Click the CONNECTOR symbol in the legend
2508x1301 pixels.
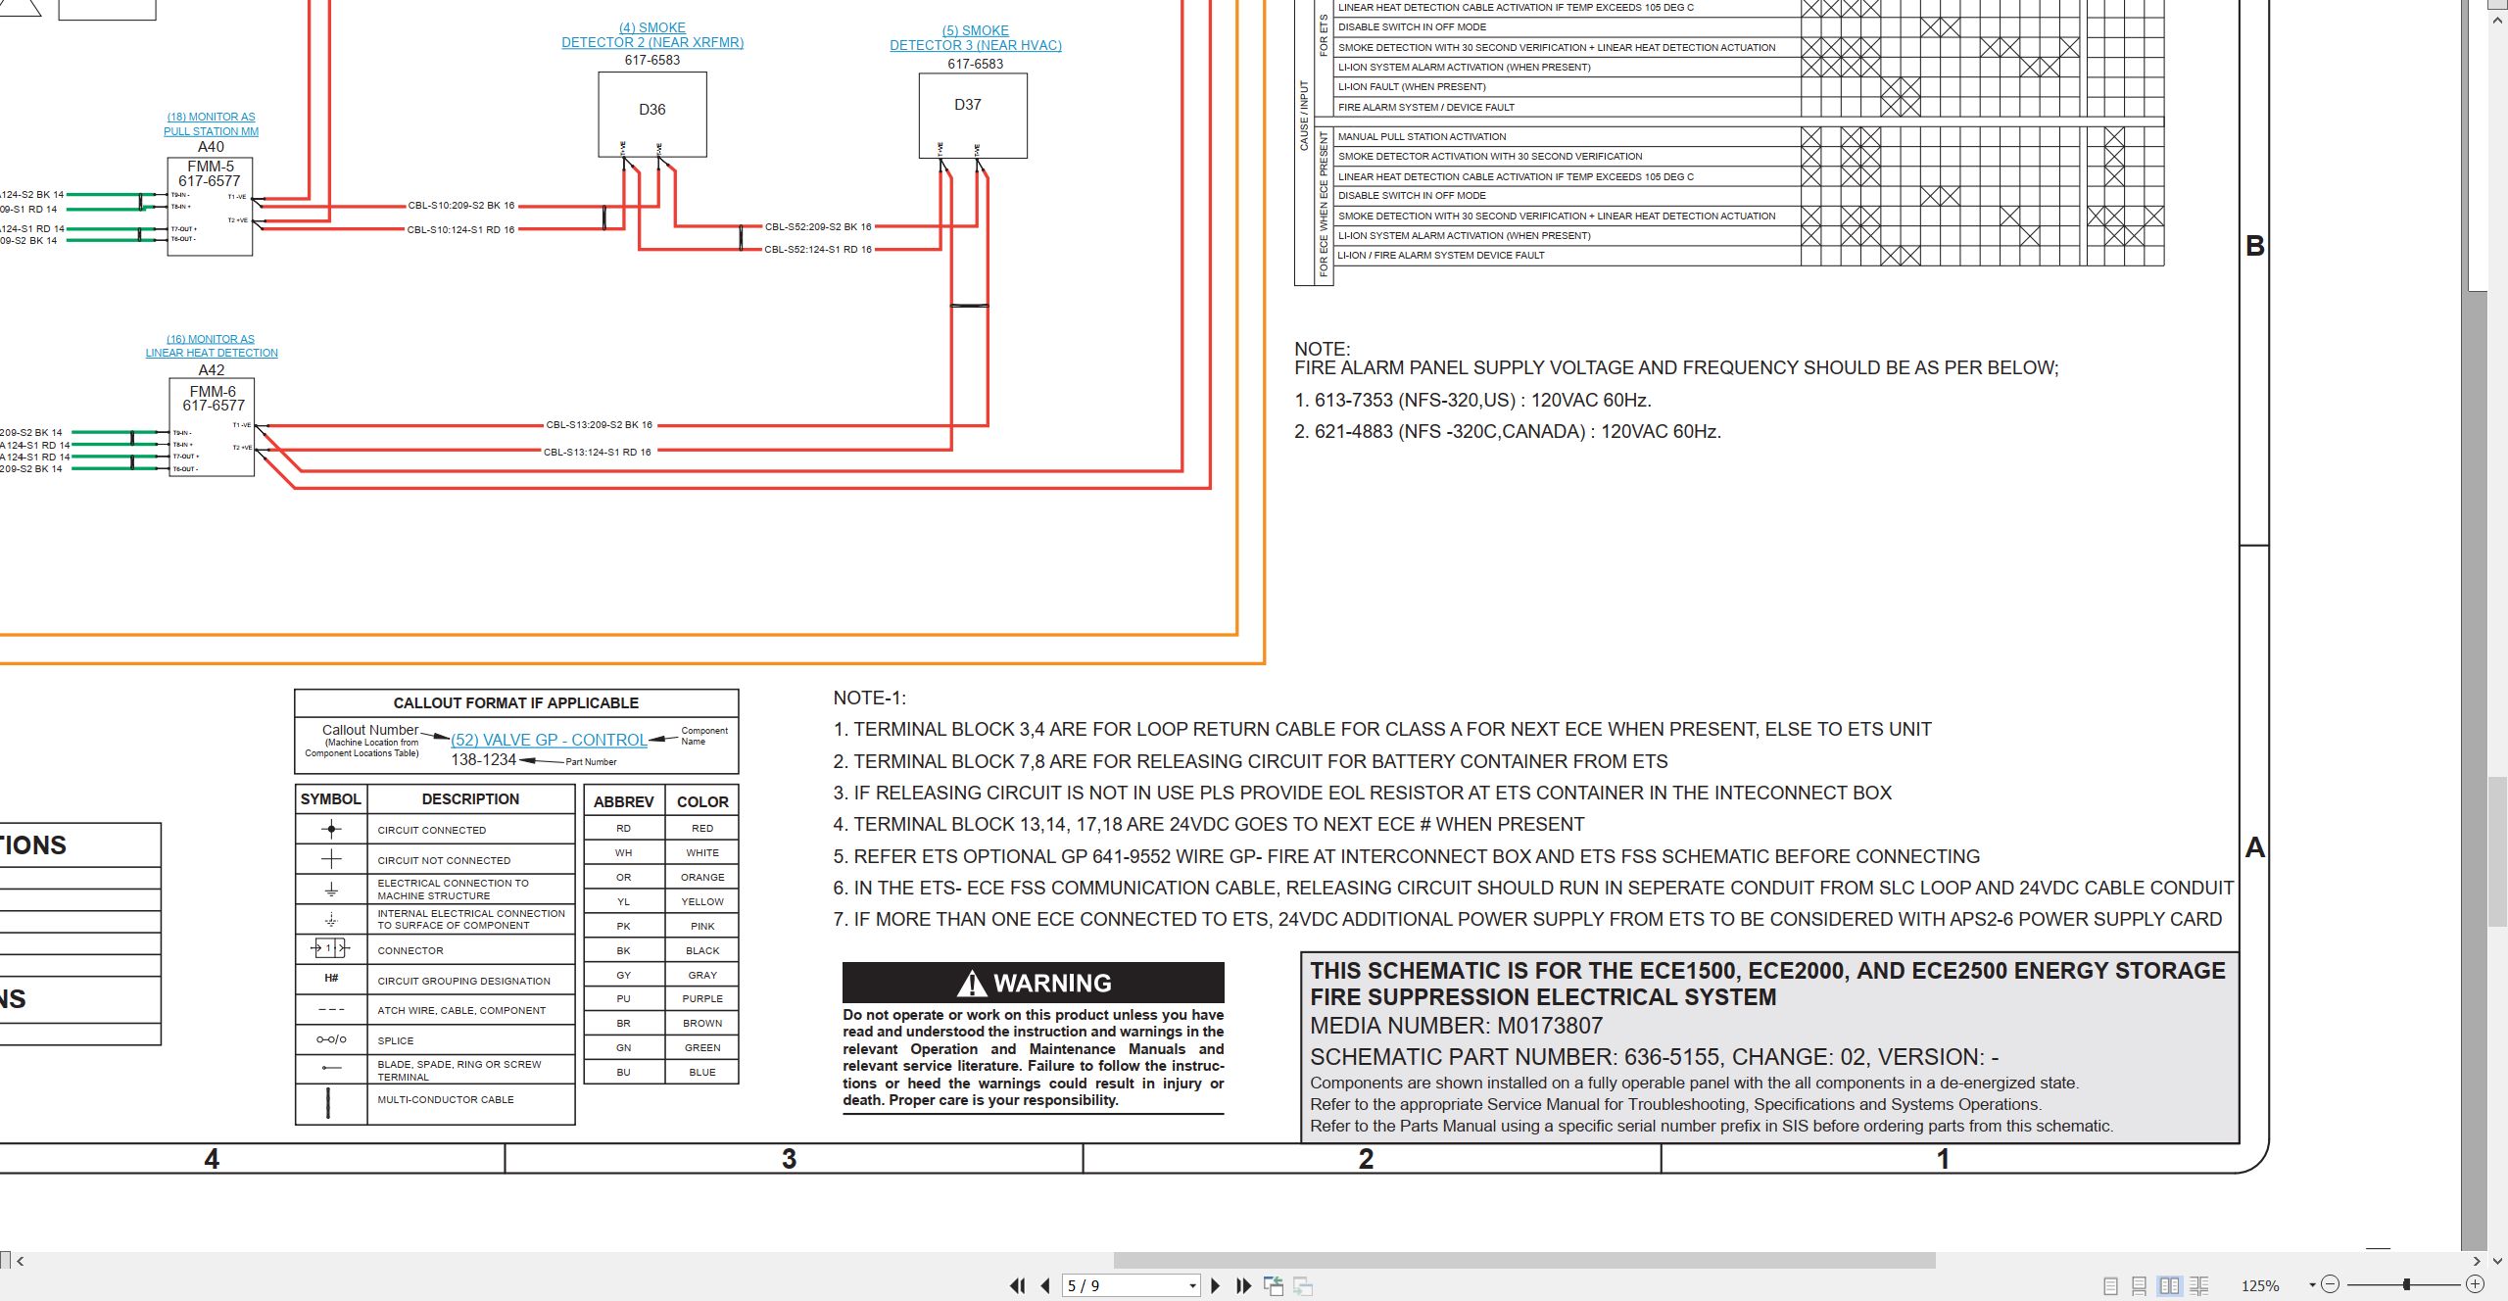(330, 948)
